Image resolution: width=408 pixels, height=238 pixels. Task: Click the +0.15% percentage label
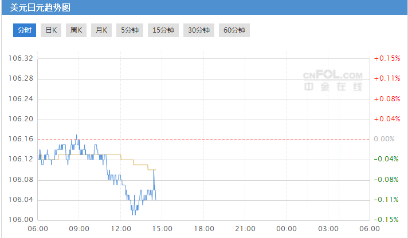coord(387,58)
